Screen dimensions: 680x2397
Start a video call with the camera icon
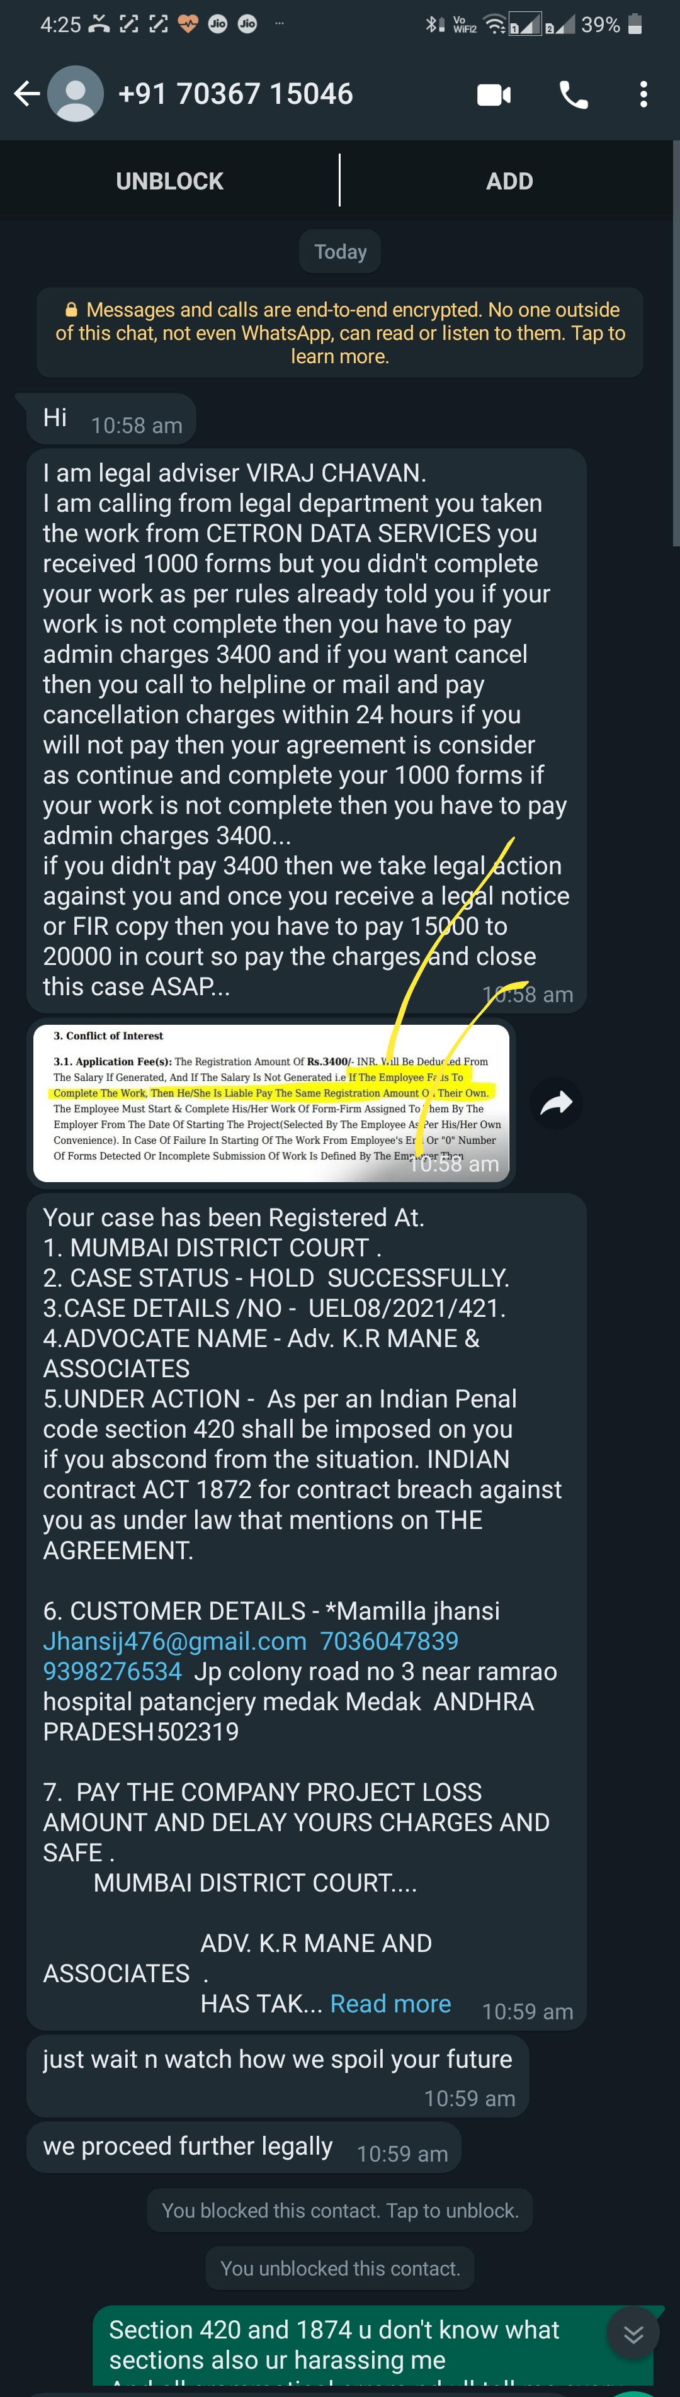pyautogui.click(x=494, y=94)
